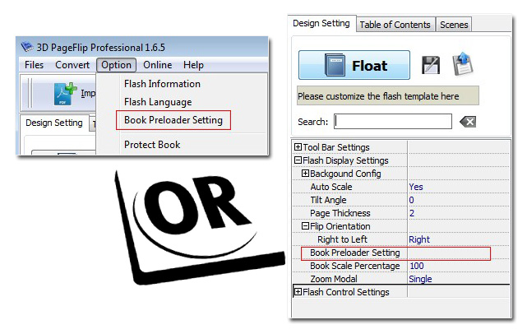The height and width of the screenshot is (334, 527).
Task: Click the load template upload icon
Action: click(463, 64)
